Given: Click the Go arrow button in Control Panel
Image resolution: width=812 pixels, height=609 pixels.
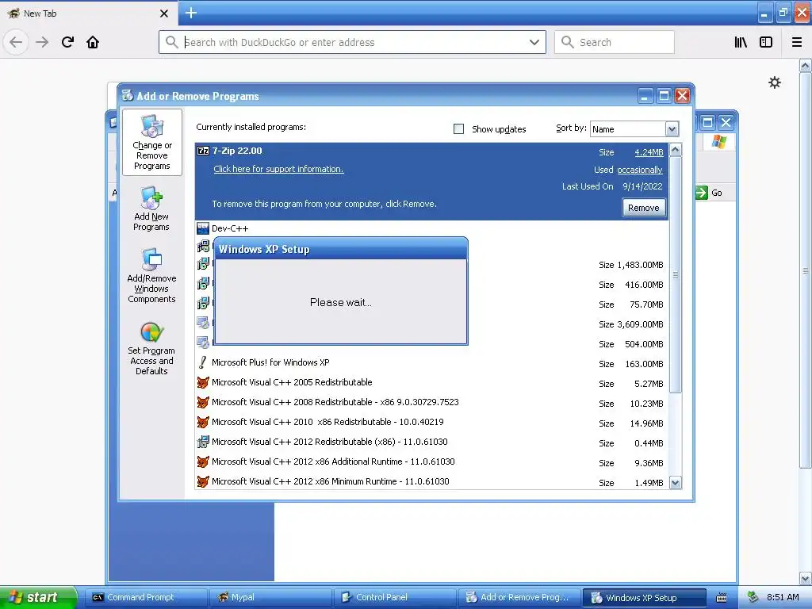Looking at the screenshot, I should tap(701, 193).
